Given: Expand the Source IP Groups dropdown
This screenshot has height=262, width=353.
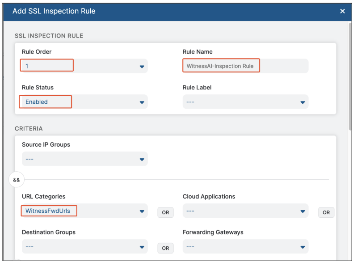Looking at the screenshot, I should (x=84, y=159).
